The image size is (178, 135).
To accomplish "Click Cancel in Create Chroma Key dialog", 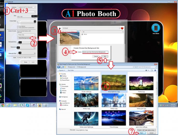I will (x=96, y=56).
